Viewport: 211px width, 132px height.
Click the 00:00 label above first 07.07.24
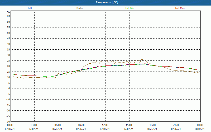pyautogui.click(x=10, y=125)
